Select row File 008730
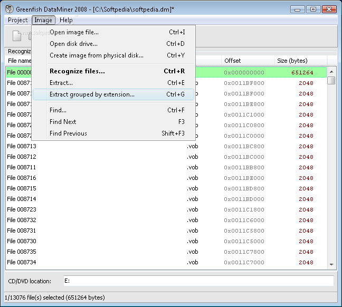This screenshot has height=307, width=342. click(x=166, y=241)
